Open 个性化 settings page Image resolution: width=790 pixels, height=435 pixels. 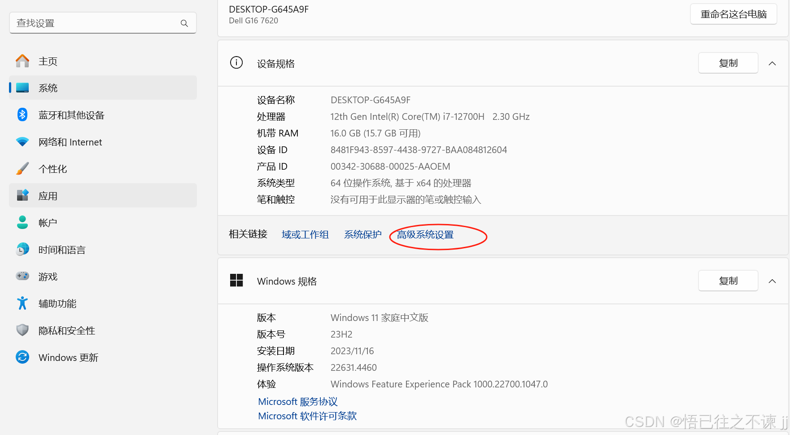pyautogui.click(x=103, y=169)
